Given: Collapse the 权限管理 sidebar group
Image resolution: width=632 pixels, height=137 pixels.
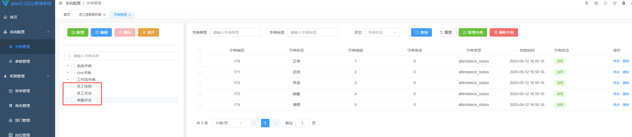Looking at the screenshot, I should pos(28,76).
